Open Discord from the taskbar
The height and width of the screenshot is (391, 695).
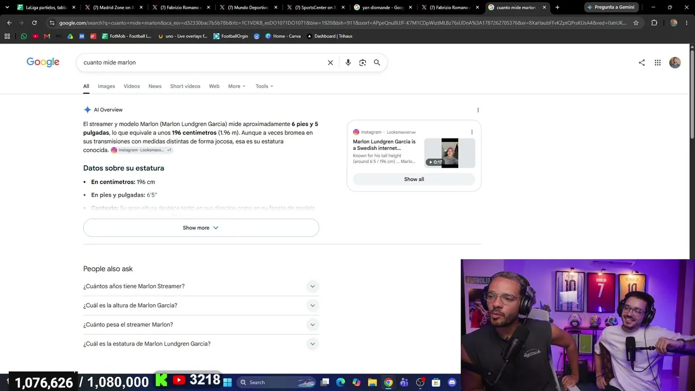pyautogui.click(x=452, y=382)
